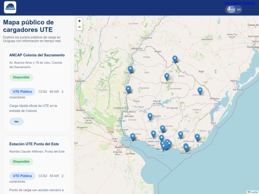
Task: Select the map marker at Salto/Concordia
Action: (x=130, y=69)
